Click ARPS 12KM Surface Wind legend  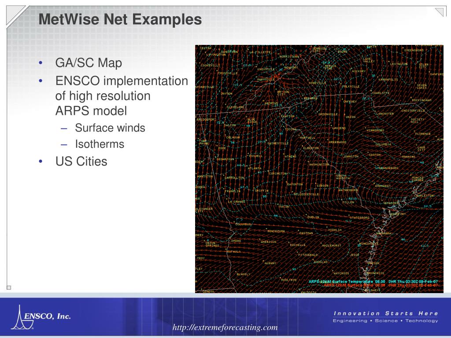[x=381, y=285]
